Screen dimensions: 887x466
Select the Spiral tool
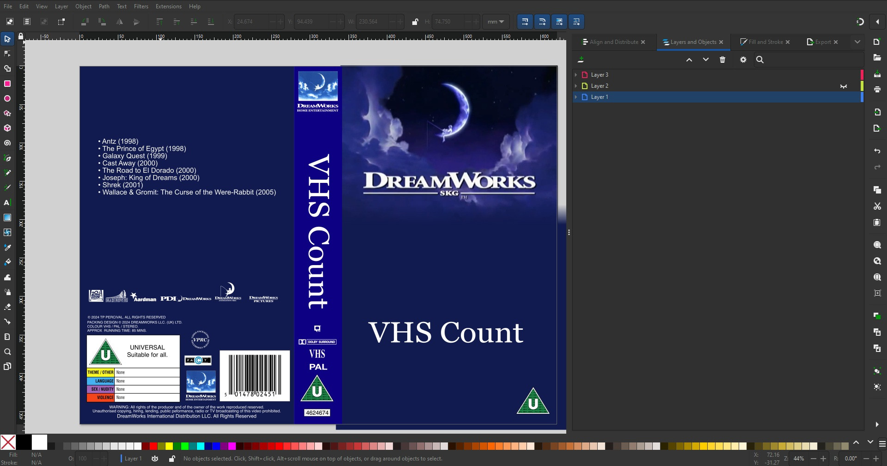[7, 143]
